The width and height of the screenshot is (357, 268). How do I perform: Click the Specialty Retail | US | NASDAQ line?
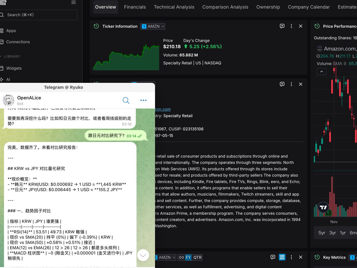tap(192, 63)
